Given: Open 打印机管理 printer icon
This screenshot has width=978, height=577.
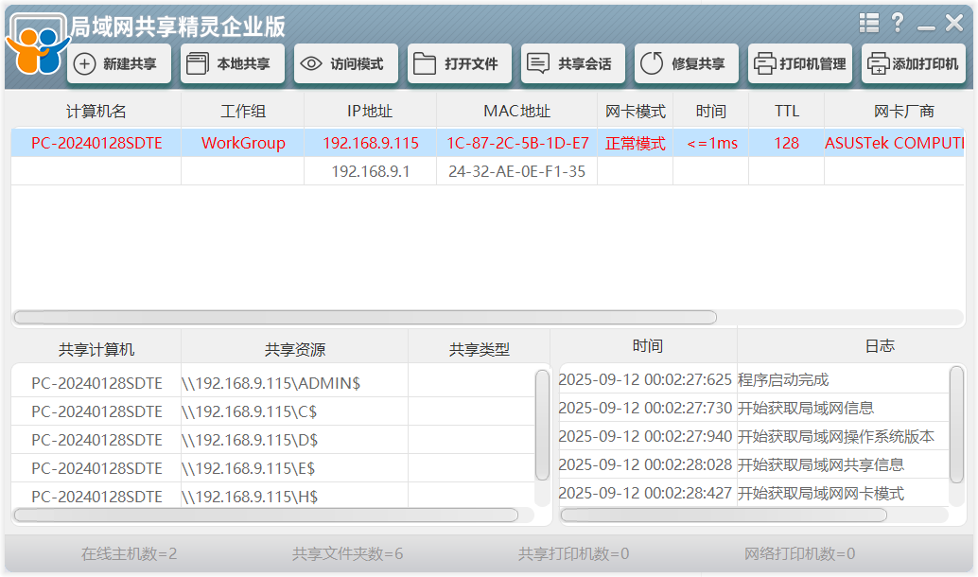Looking at the screenshot, I should (x=764, y=64).
